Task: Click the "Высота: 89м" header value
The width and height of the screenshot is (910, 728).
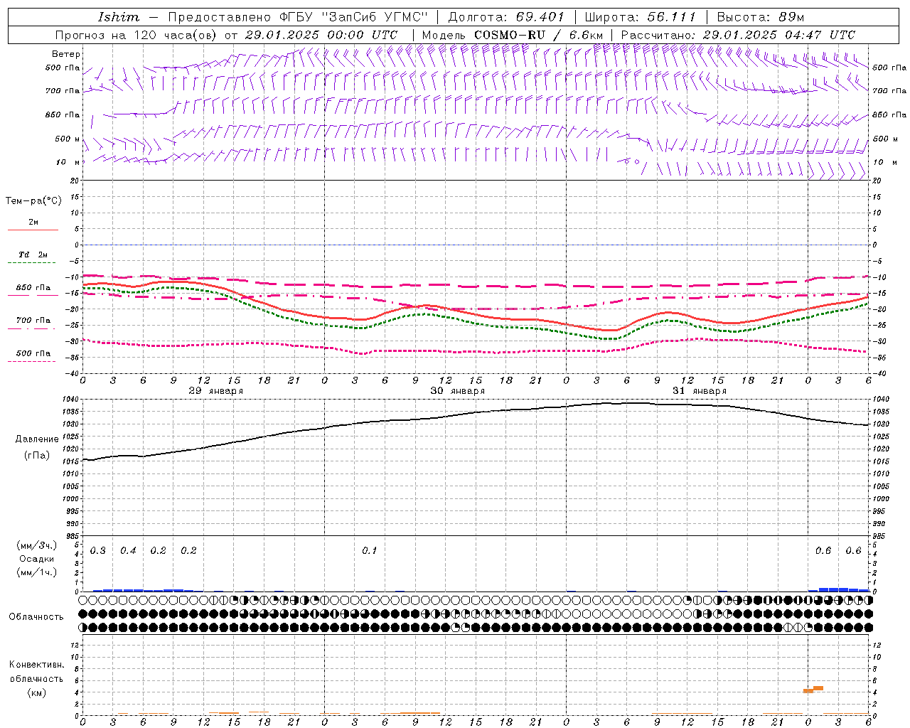Action: click(x=761, y=17)
